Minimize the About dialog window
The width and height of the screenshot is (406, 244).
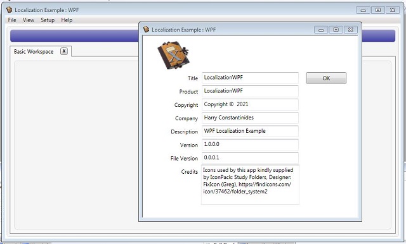tap(321, 30)
